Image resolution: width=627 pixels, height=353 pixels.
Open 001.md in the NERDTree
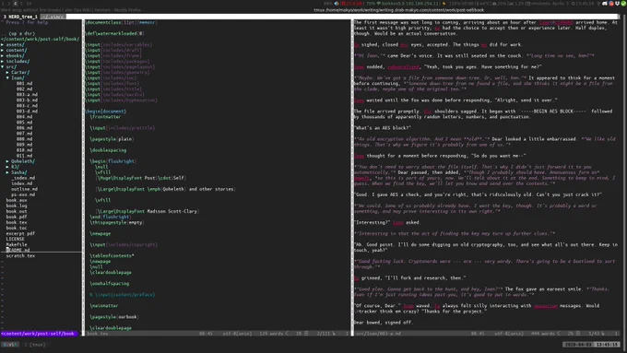click(x=24, y=84)
